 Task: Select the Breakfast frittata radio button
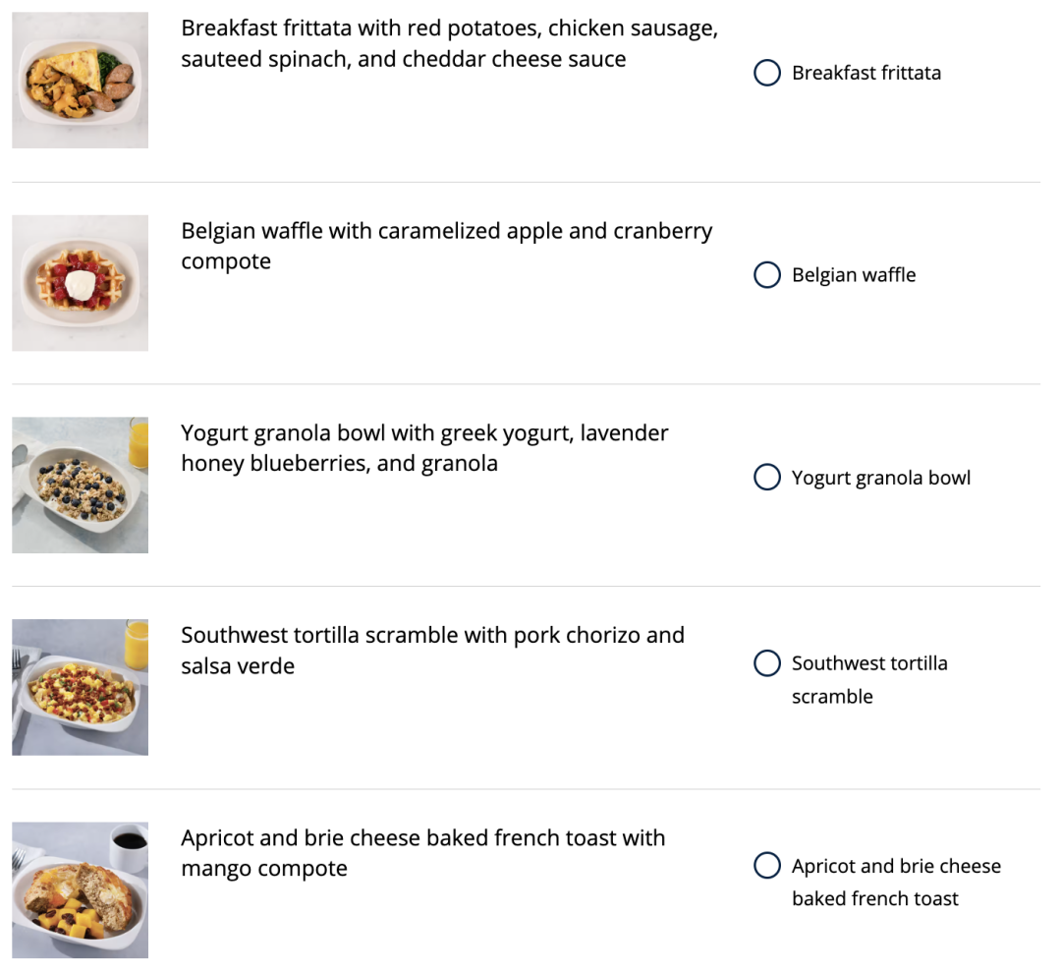[x=767, y=73]
